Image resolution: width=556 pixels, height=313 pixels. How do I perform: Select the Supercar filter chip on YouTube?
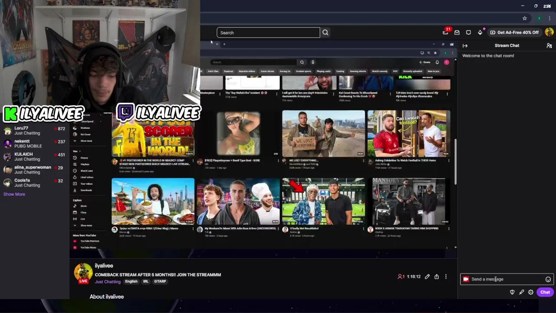tap(228, 71)
